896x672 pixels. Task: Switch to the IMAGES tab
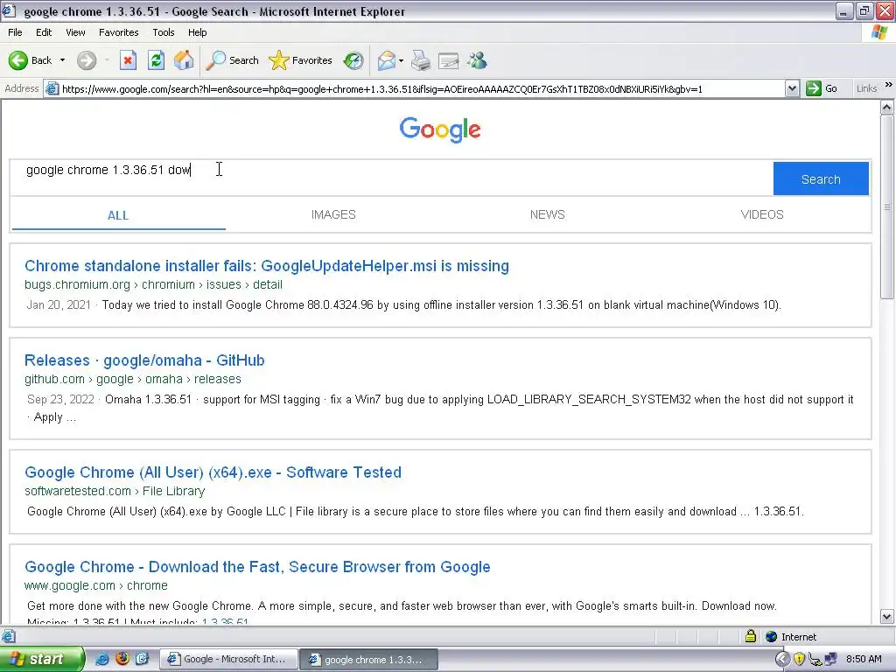pyautogui.click(x=333, y=215)
